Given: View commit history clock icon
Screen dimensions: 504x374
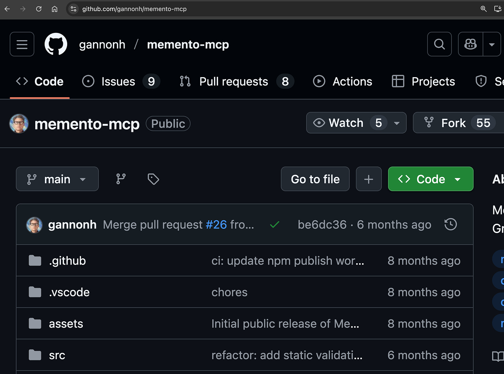Looking at the screenshot, I should tap(451, 224).
